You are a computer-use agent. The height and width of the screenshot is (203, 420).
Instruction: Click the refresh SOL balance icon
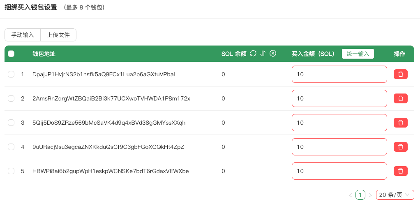(x=253, y=54)
